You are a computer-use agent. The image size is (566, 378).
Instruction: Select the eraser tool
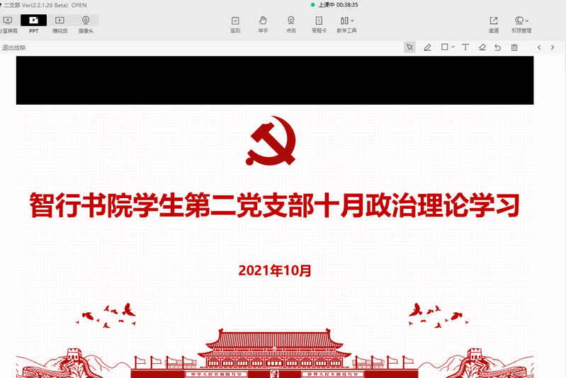pos(482,47)
